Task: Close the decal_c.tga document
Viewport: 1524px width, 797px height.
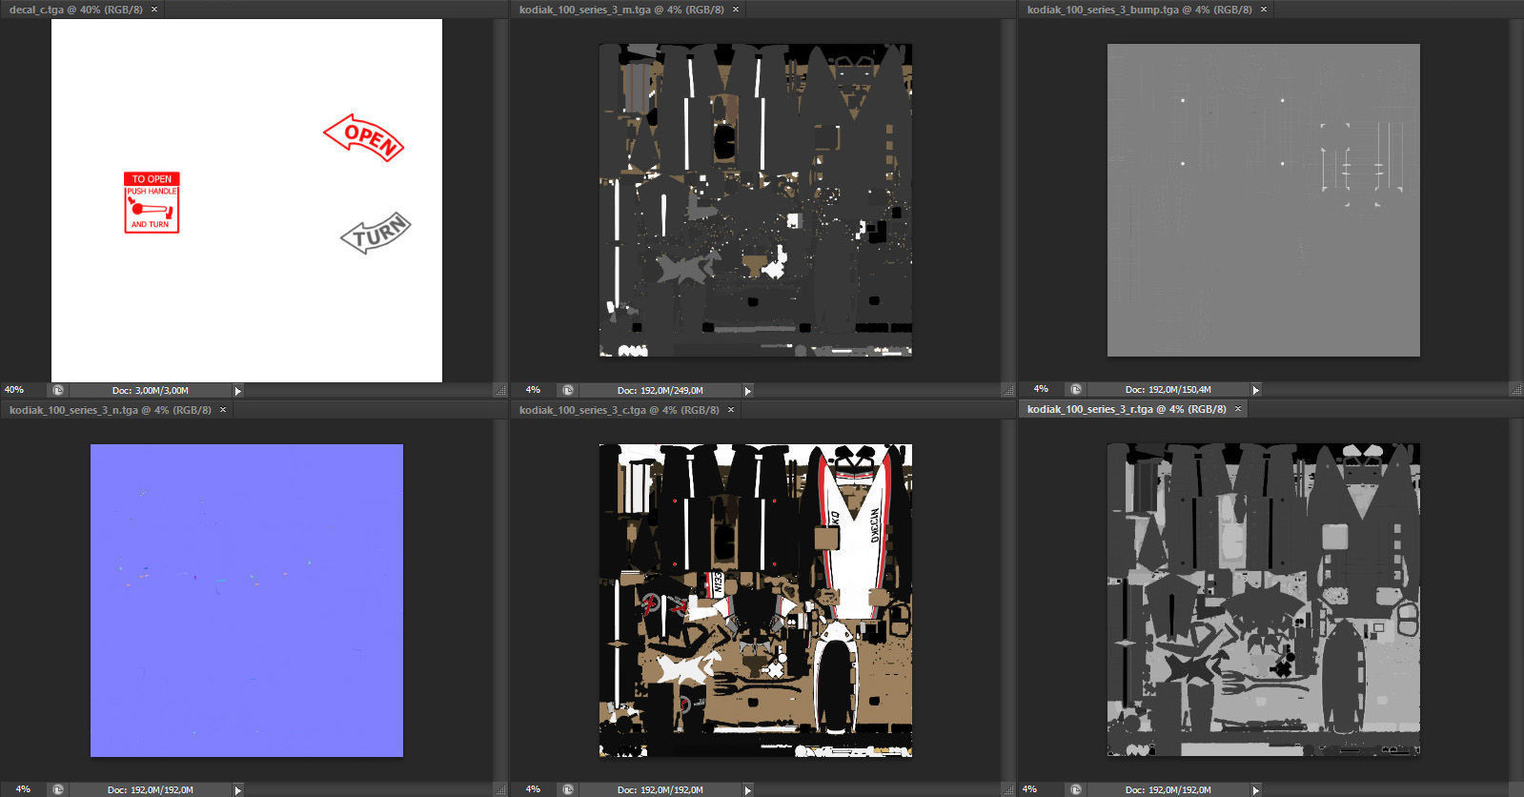Action: (x=154, y=10)
